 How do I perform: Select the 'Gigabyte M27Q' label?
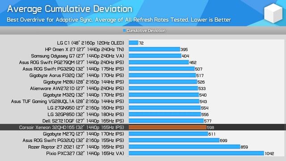(x=84, y=134)
